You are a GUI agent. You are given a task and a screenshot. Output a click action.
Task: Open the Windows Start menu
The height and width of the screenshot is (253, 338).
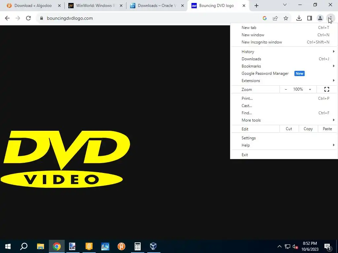tap(8, 246)
